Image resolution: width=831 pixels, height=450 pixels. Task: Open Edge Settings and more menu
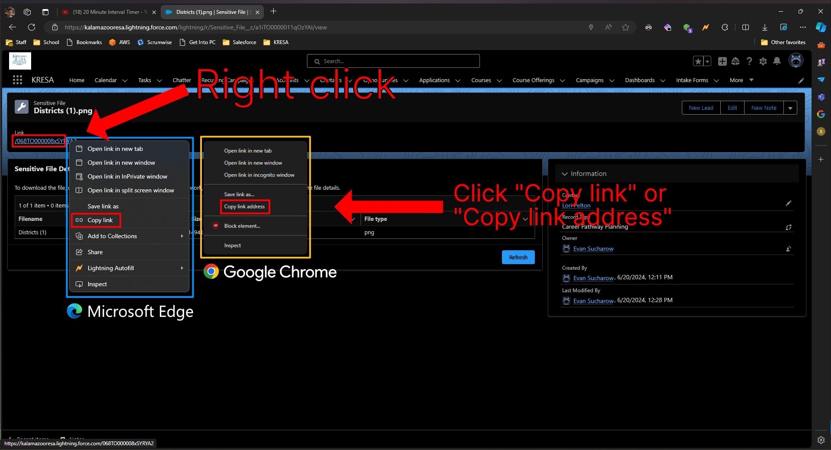[x=803, y=27]
